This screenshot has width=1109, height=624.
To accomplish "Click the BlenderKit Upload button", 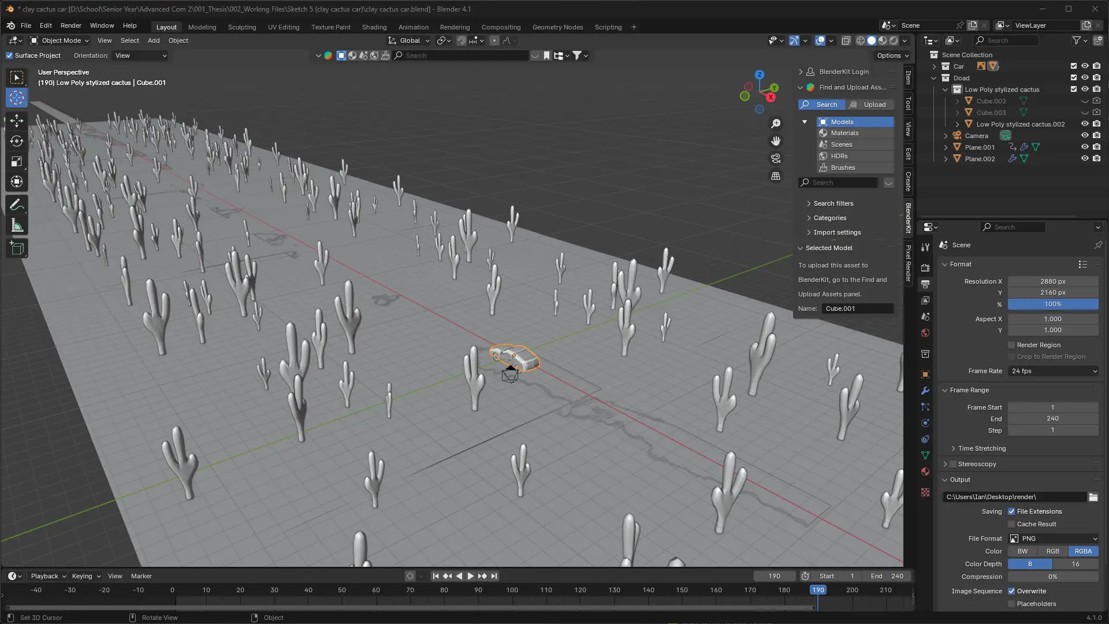I will (870, 105).
